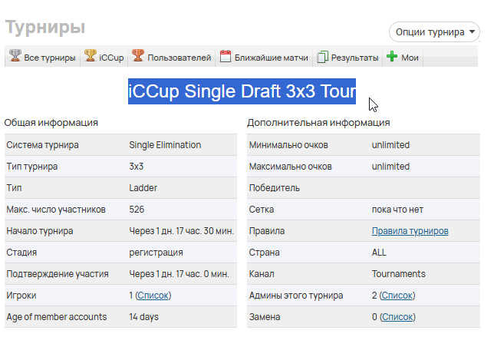Click the Общая информация section heading

tap(51, 123)
